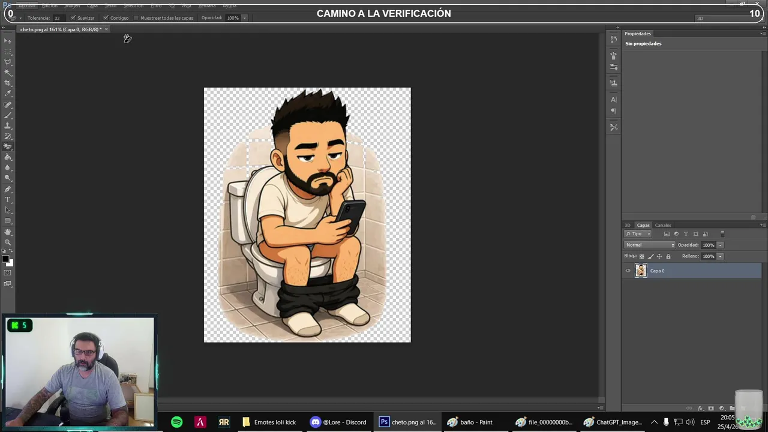Select the Dodge tool
Screen dimensions: 768x432
8,178
